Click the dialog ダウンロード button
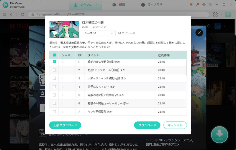236x150 pixels. [x=147, y=125]
